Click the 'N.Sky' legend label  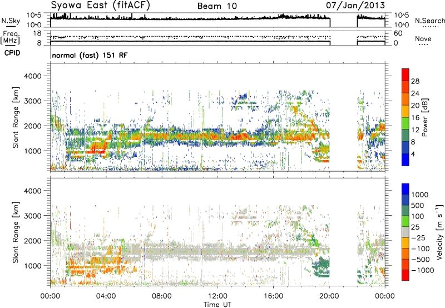[11, 21]
